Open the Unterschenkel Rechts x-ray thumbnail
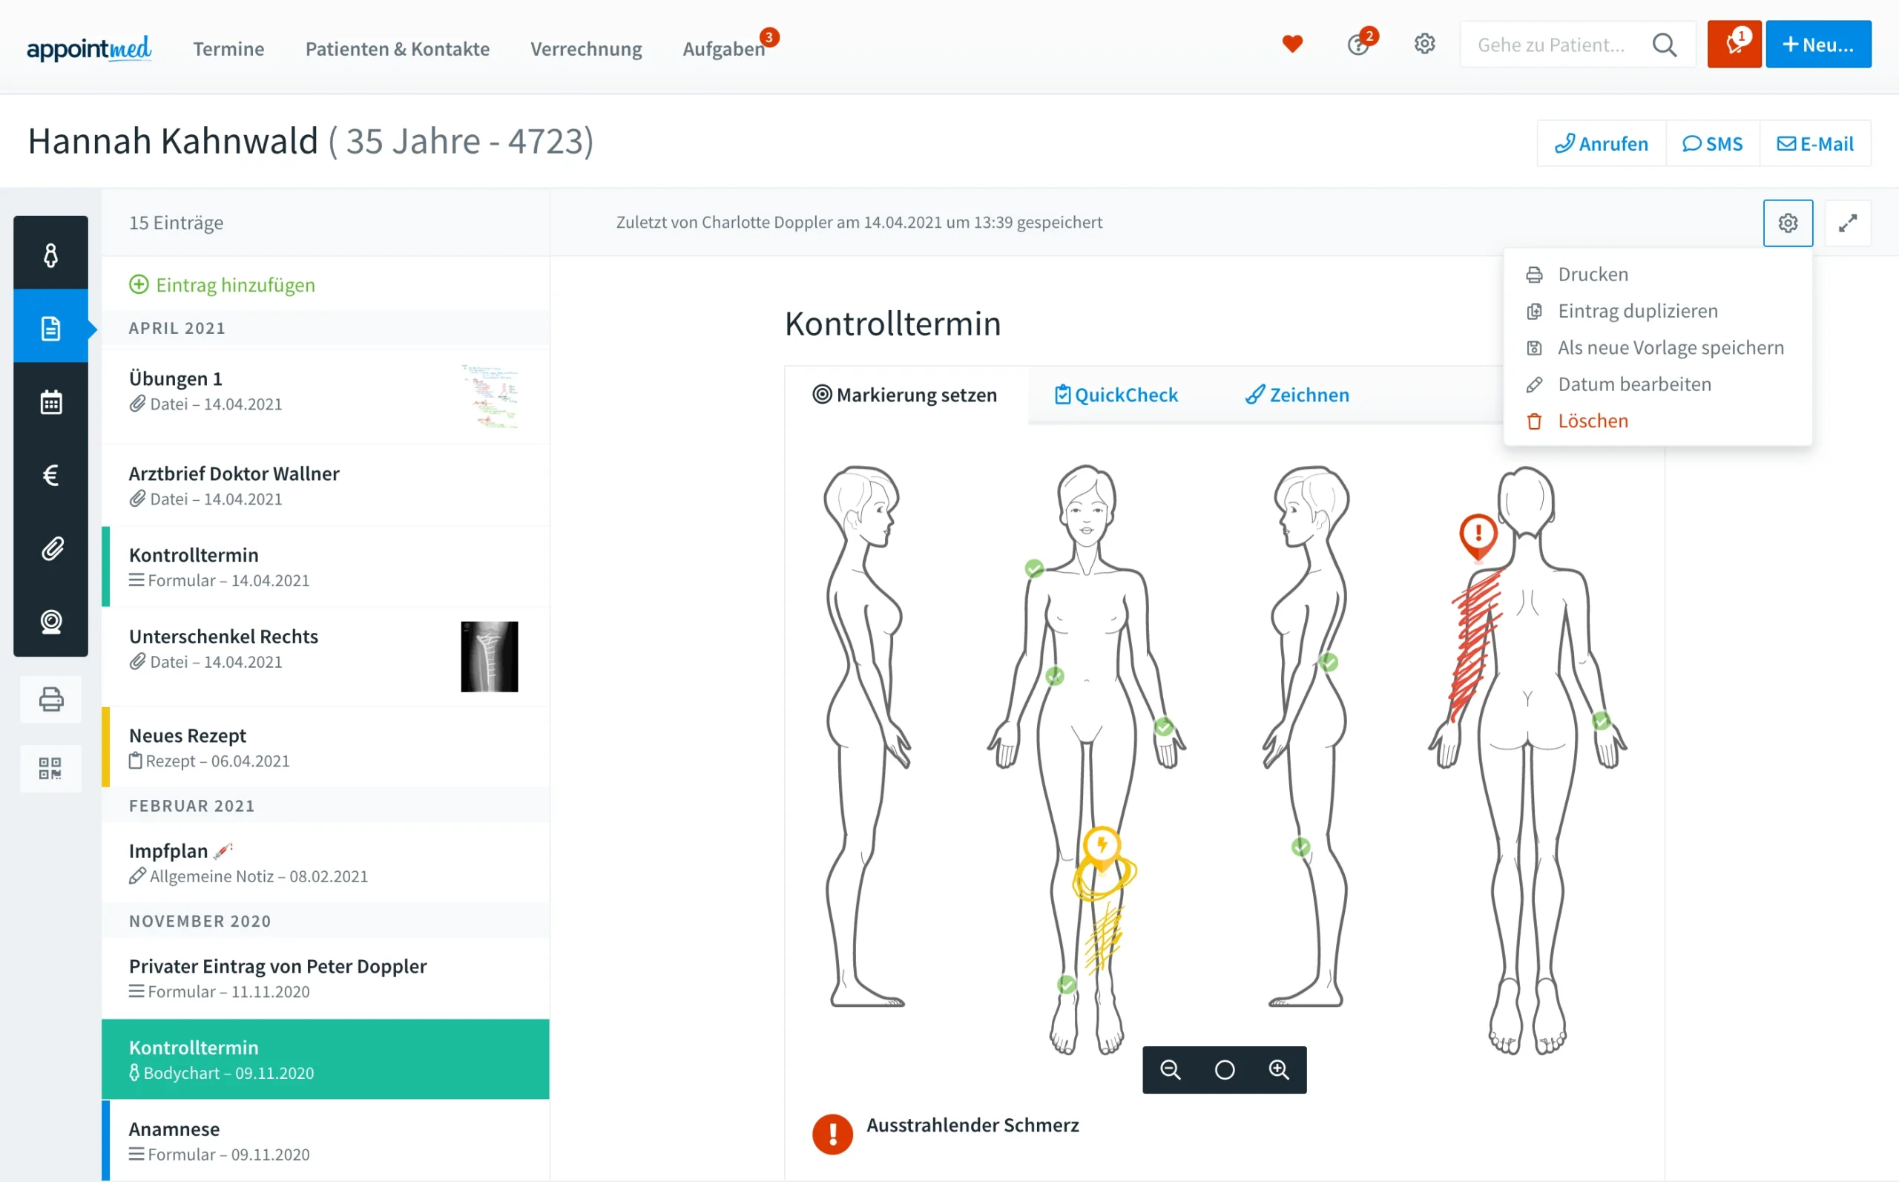The image size is (1899, 1182). (x=489, y=657)
